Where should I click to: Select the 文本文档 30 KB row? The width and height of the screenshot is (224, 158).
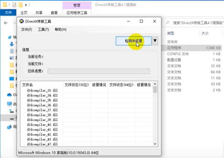click(192, 84)
